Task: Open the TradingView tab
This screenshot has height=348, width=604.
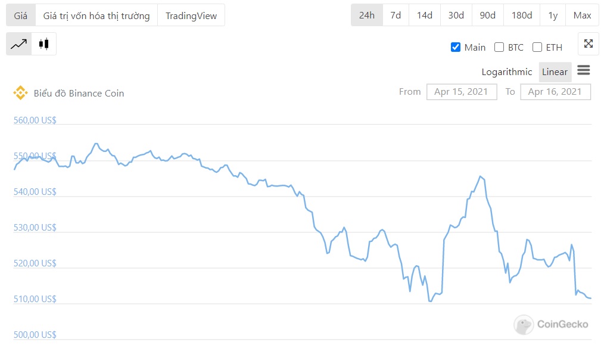Action: click(x=191, y=15)
